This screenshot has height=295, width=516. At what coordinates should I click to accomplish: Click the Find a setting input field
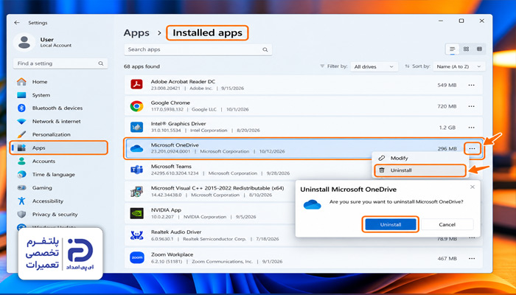click(x=60, y=63)
